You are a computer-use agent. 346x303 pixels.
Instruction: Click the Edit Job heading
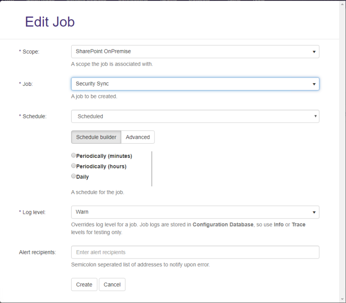click(x=50, y=22)
